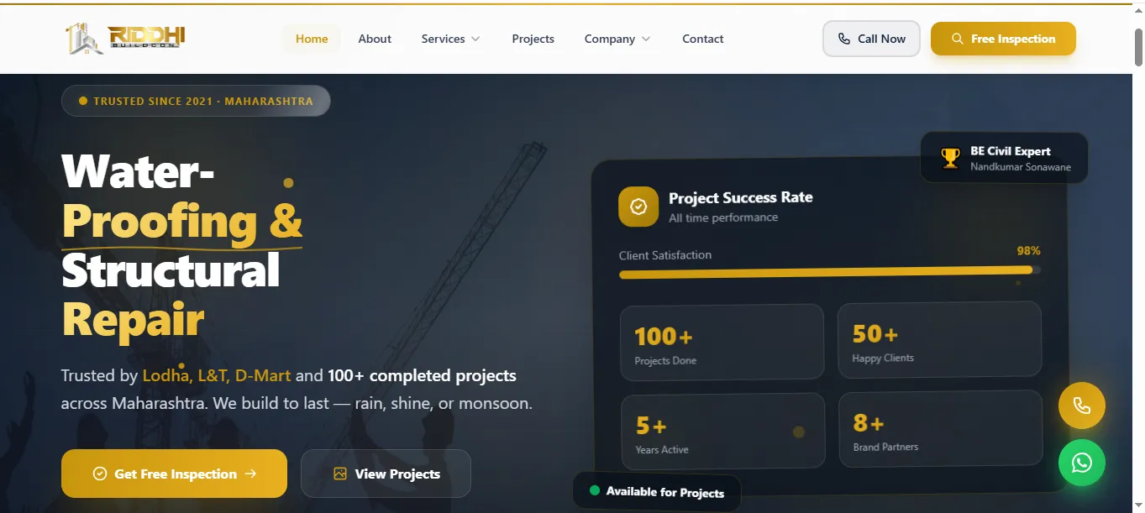Click the 100+ Projects Done stat card
Screen dimensions: 1145x513
(722, 342)
